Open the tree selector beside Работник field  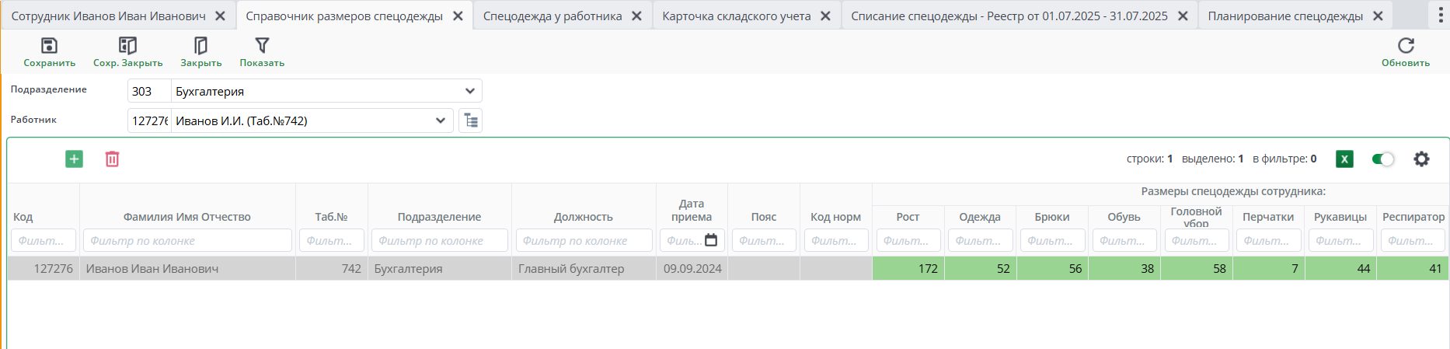[x=471, y=120]
